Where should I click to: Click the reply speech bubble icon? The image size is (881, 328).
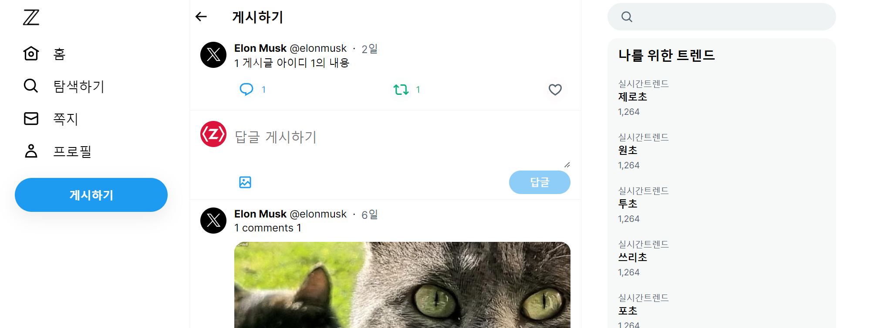coord(246,89)
